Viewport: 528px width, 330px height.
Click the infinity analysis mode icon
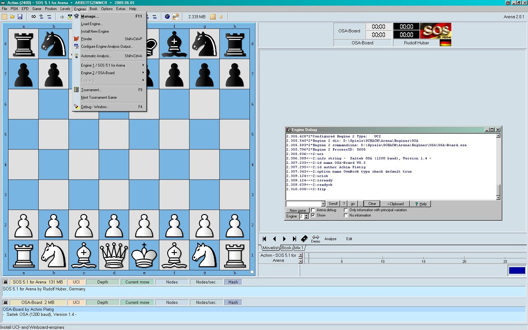tap(34, 17)
